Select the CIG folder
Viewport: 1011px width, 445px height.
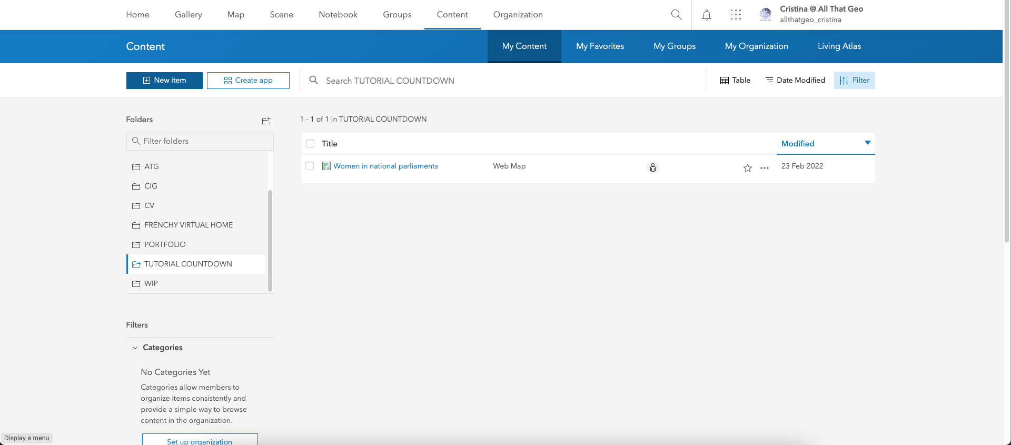(196, 186)
